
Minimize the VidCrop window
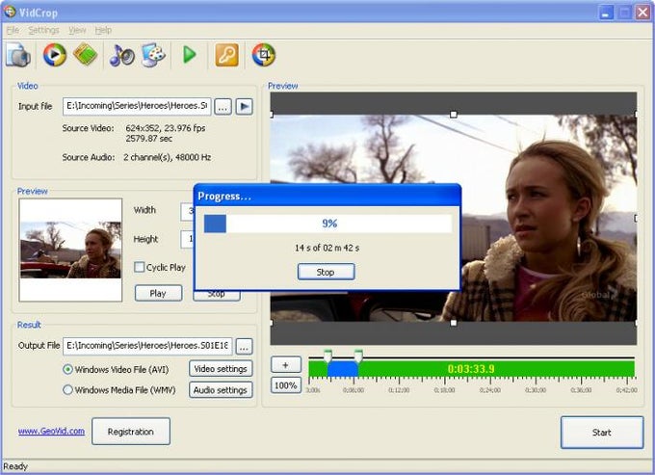(x=606, y=13)
